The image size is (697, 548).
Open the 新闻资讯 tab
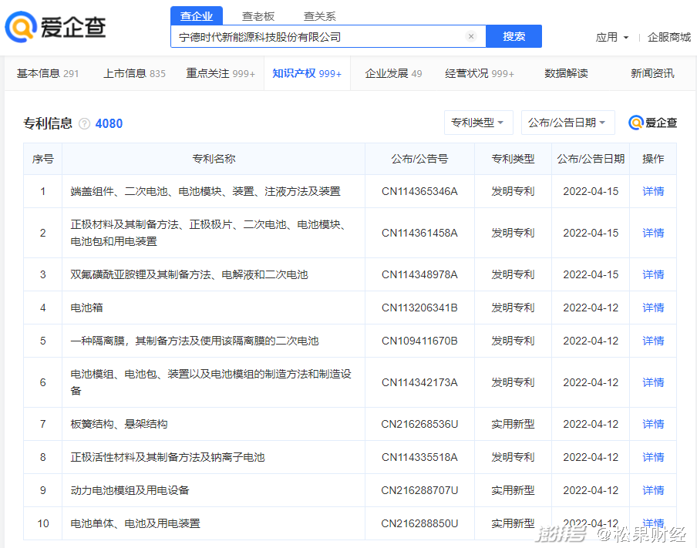pyautogui.click(x=652, y=73)
